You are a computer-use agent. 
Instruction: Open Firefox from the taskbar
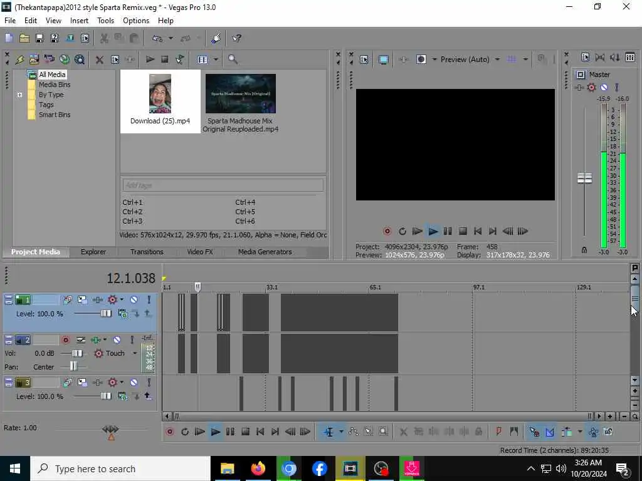pos(258,468)
